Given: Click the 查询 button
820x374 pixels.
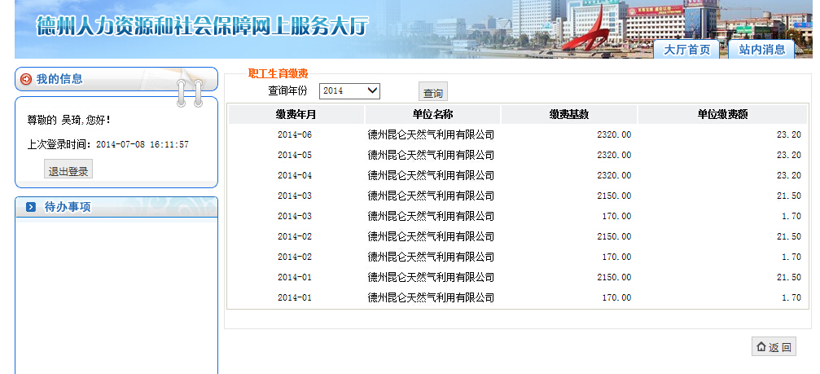Looking at the screenshot, I should click(433, 92).
